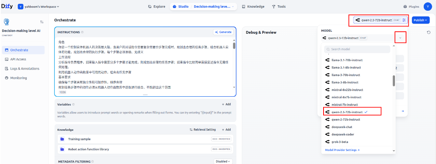The width and height of the screenshot is (436, 164).
Task: Open the Explore tab
Action: [157, 6]
